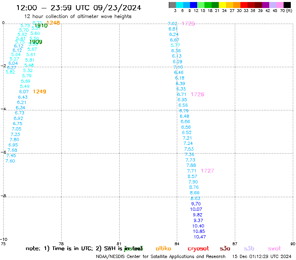Click the orange altika legend label

tap(163, 248)
